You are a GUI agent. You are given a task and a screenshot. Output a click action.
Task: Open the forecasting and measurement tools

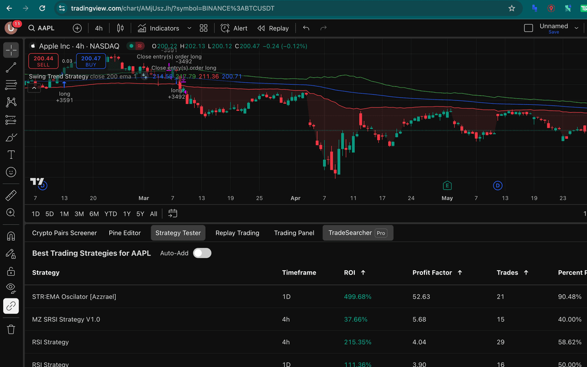tap(11, 120)
